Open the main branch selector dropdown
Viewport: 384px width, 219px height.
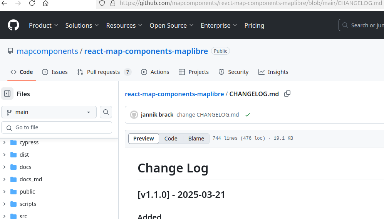pyautogui.click(x=49, y=112)
